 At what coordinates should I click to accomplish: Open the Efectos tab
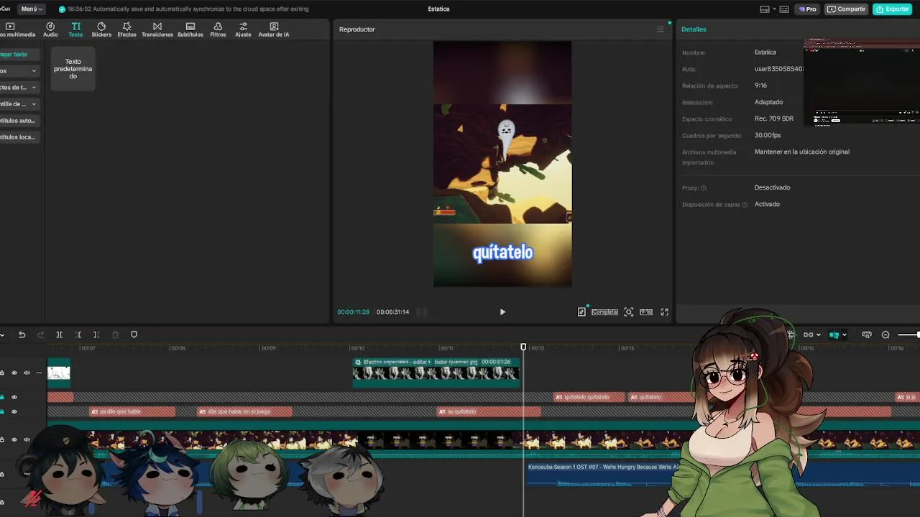126,29
